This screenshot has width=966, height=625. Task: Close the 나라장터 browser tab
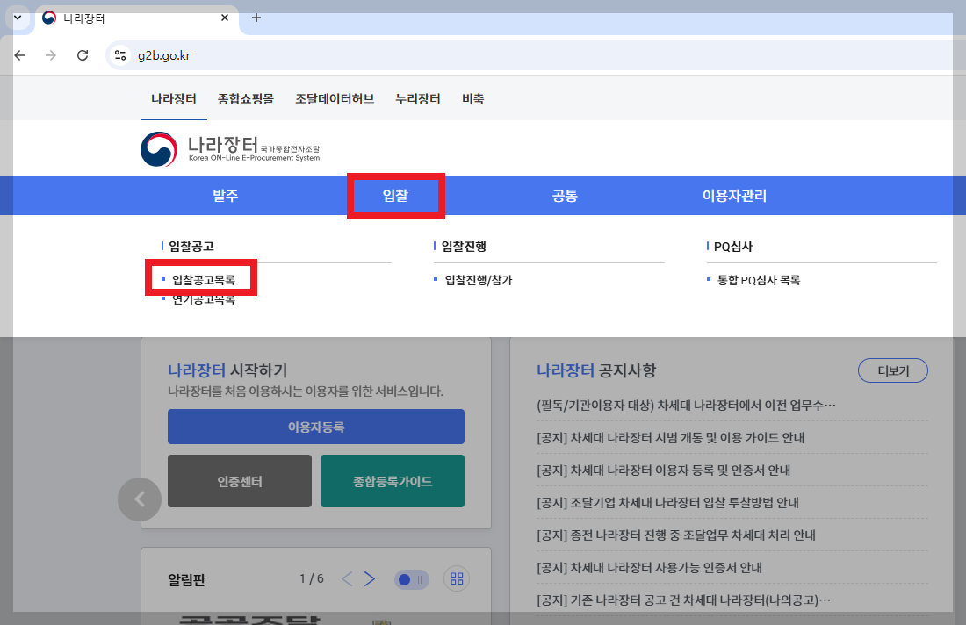[225, 18]
